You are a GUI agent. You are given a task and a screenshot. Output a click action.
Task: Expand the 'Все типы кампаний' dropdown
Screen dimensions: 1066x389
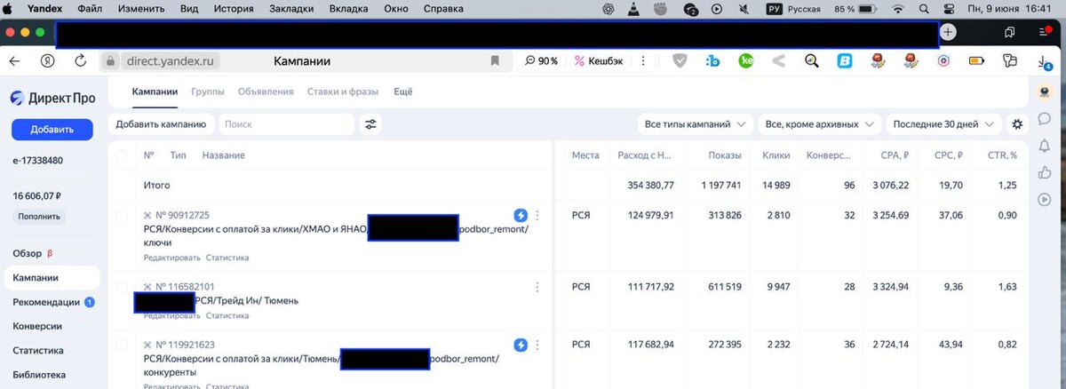[696, 124]
